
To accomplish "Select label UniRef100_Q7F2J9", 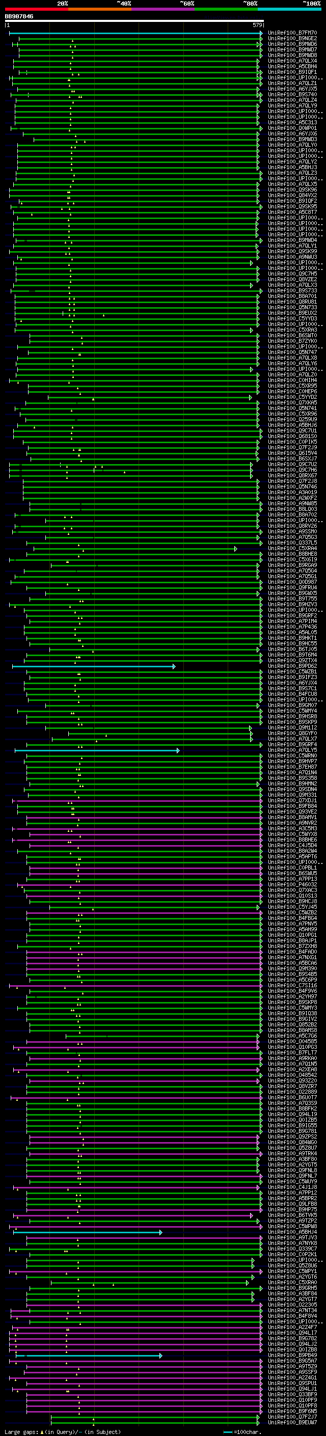I will coord(292,447).
